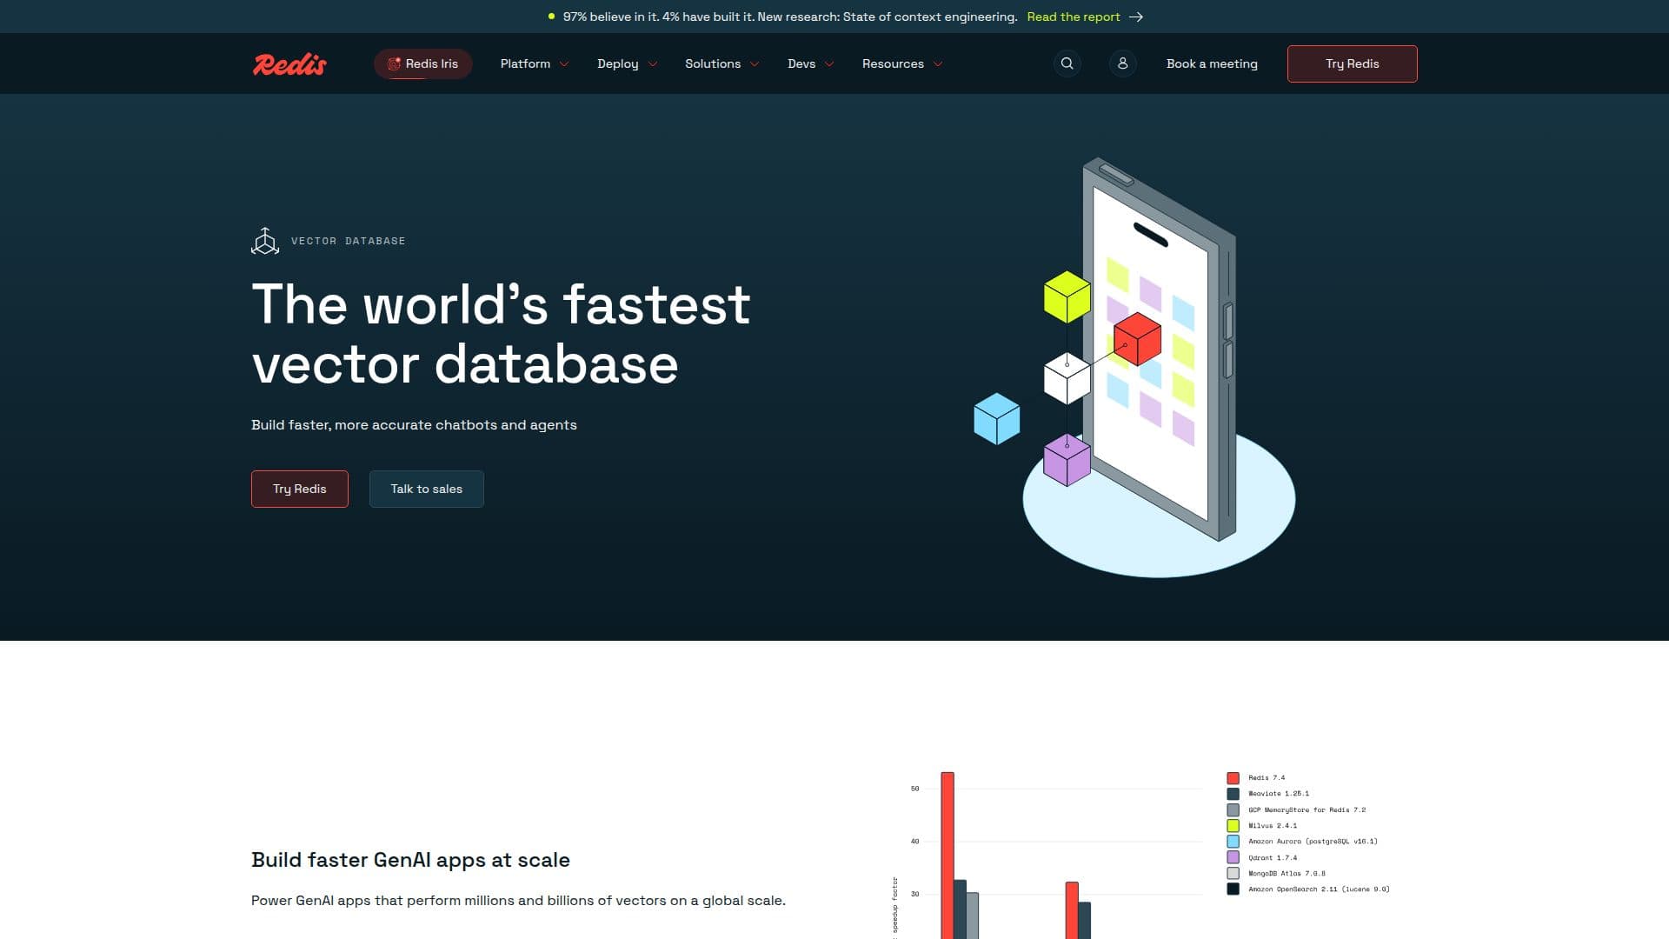Click Talk to sales button
The image size is (1669, 939).
[426, 489]
